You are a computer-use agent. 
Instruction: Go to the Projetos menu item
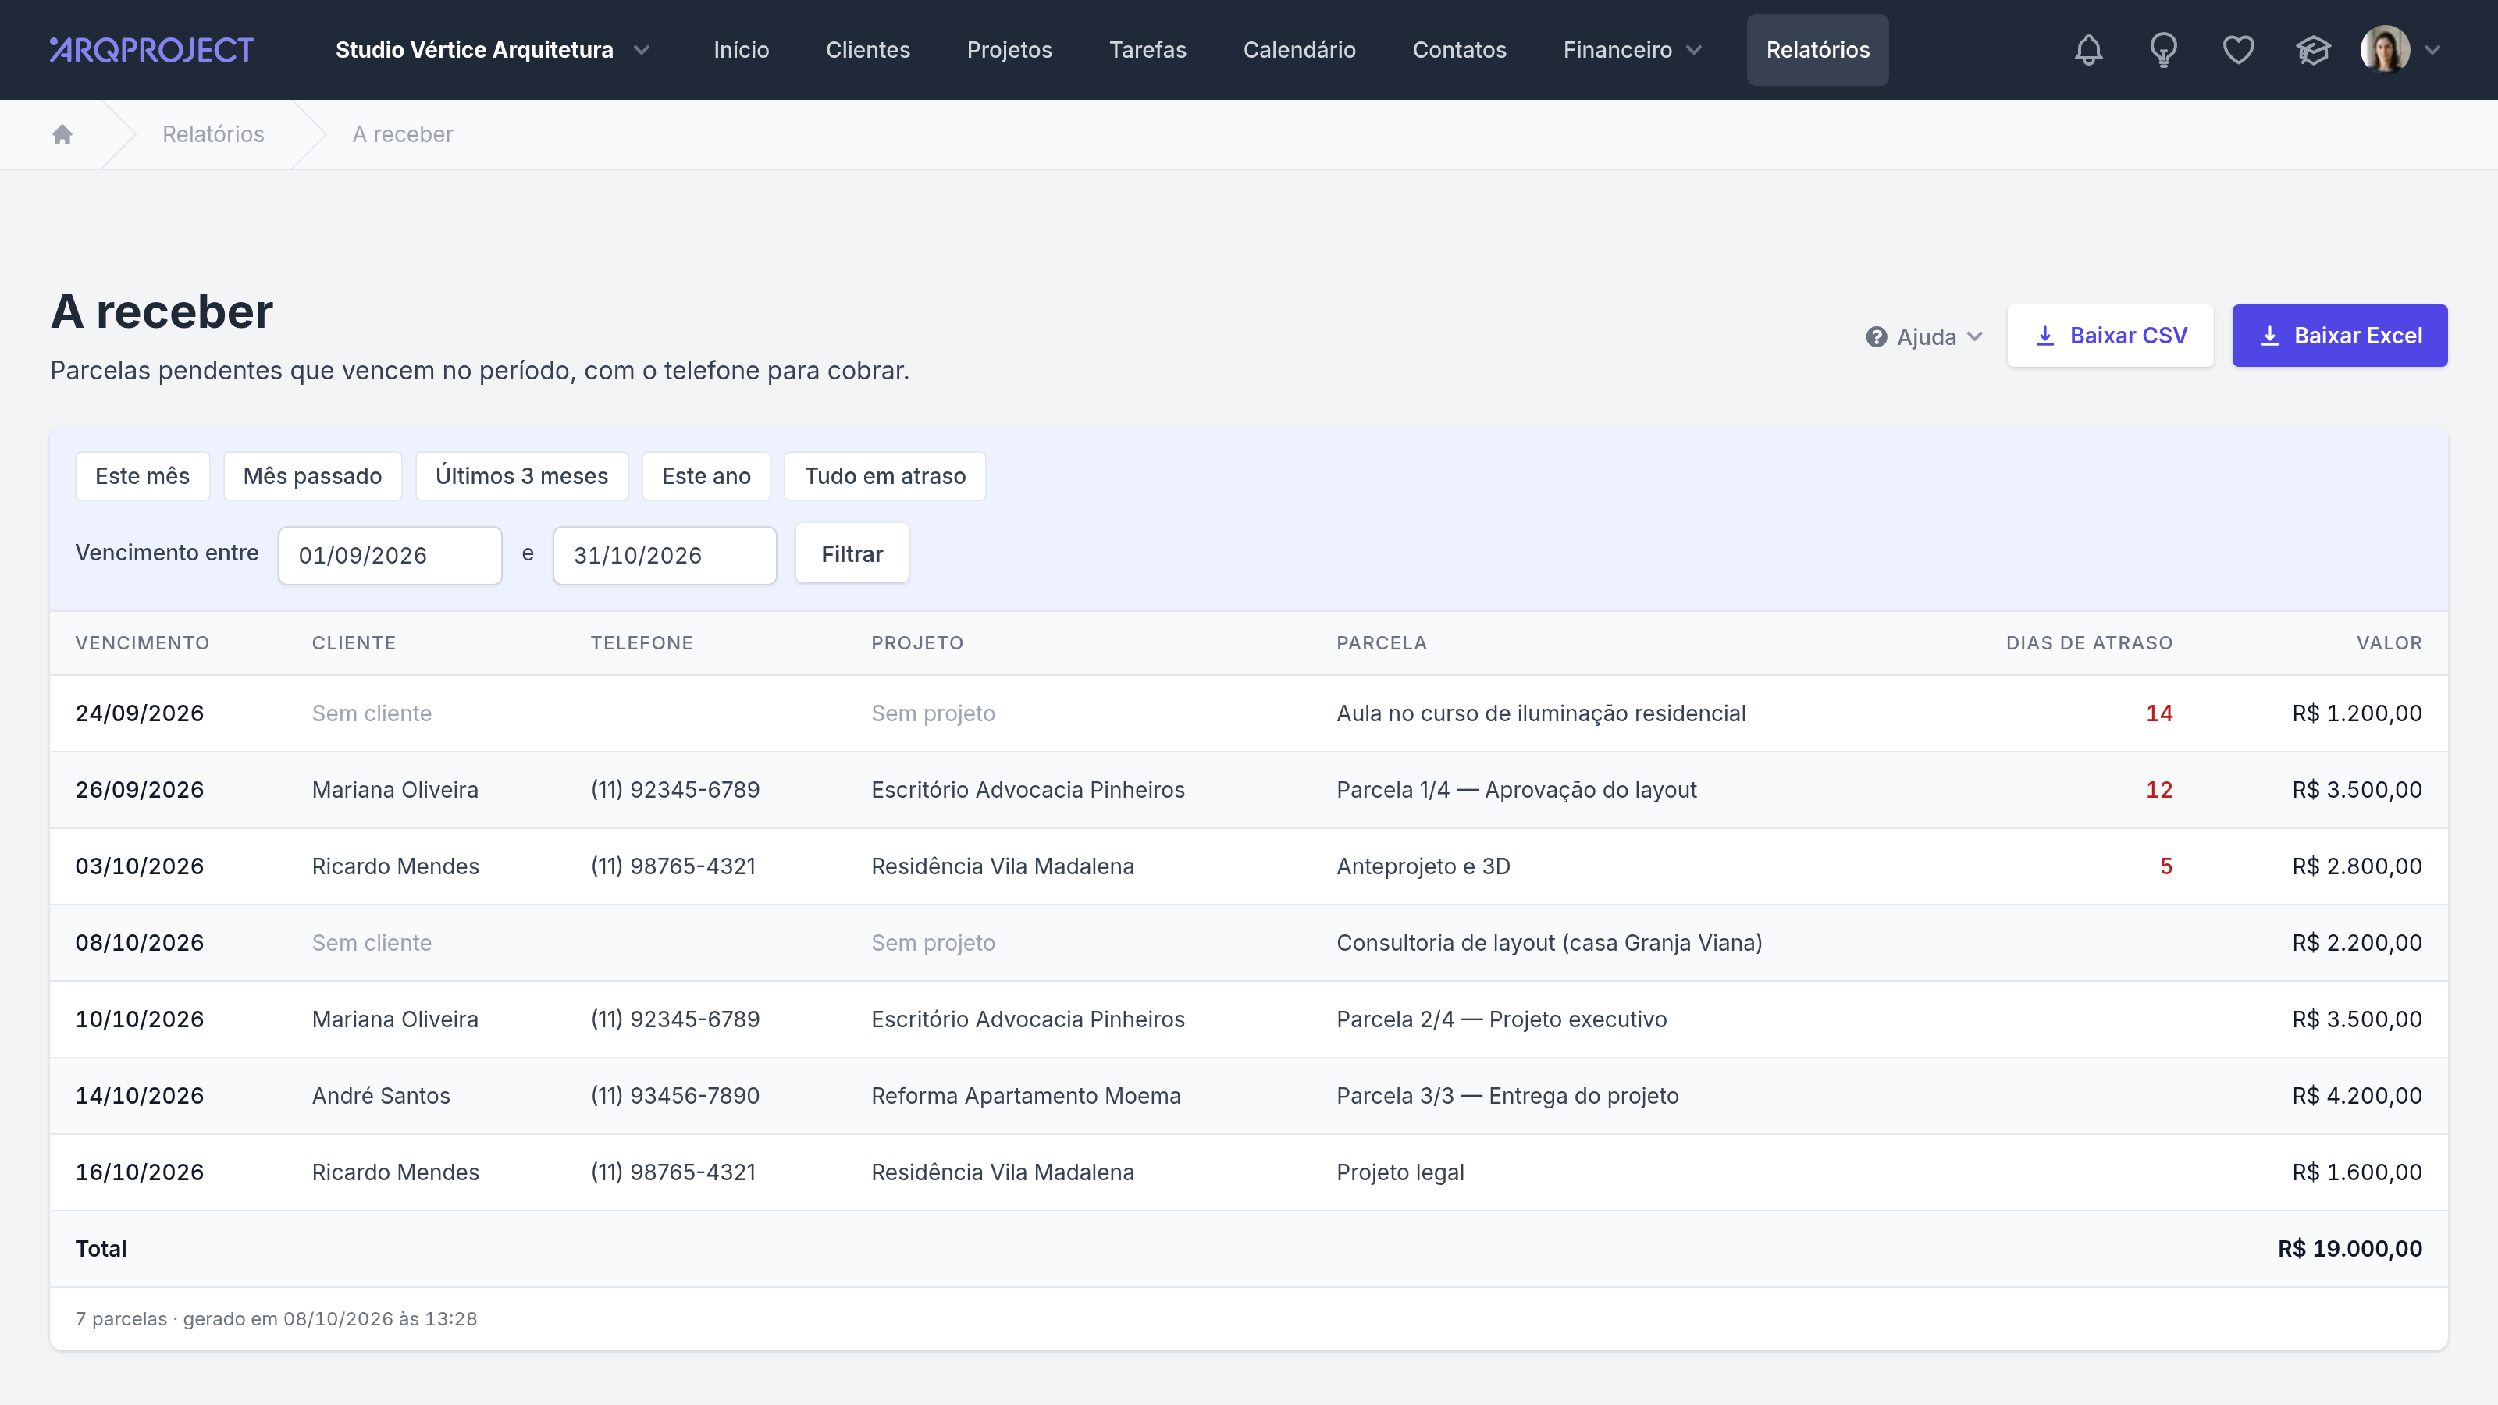pyautogui.click(x=1009, y=49)
